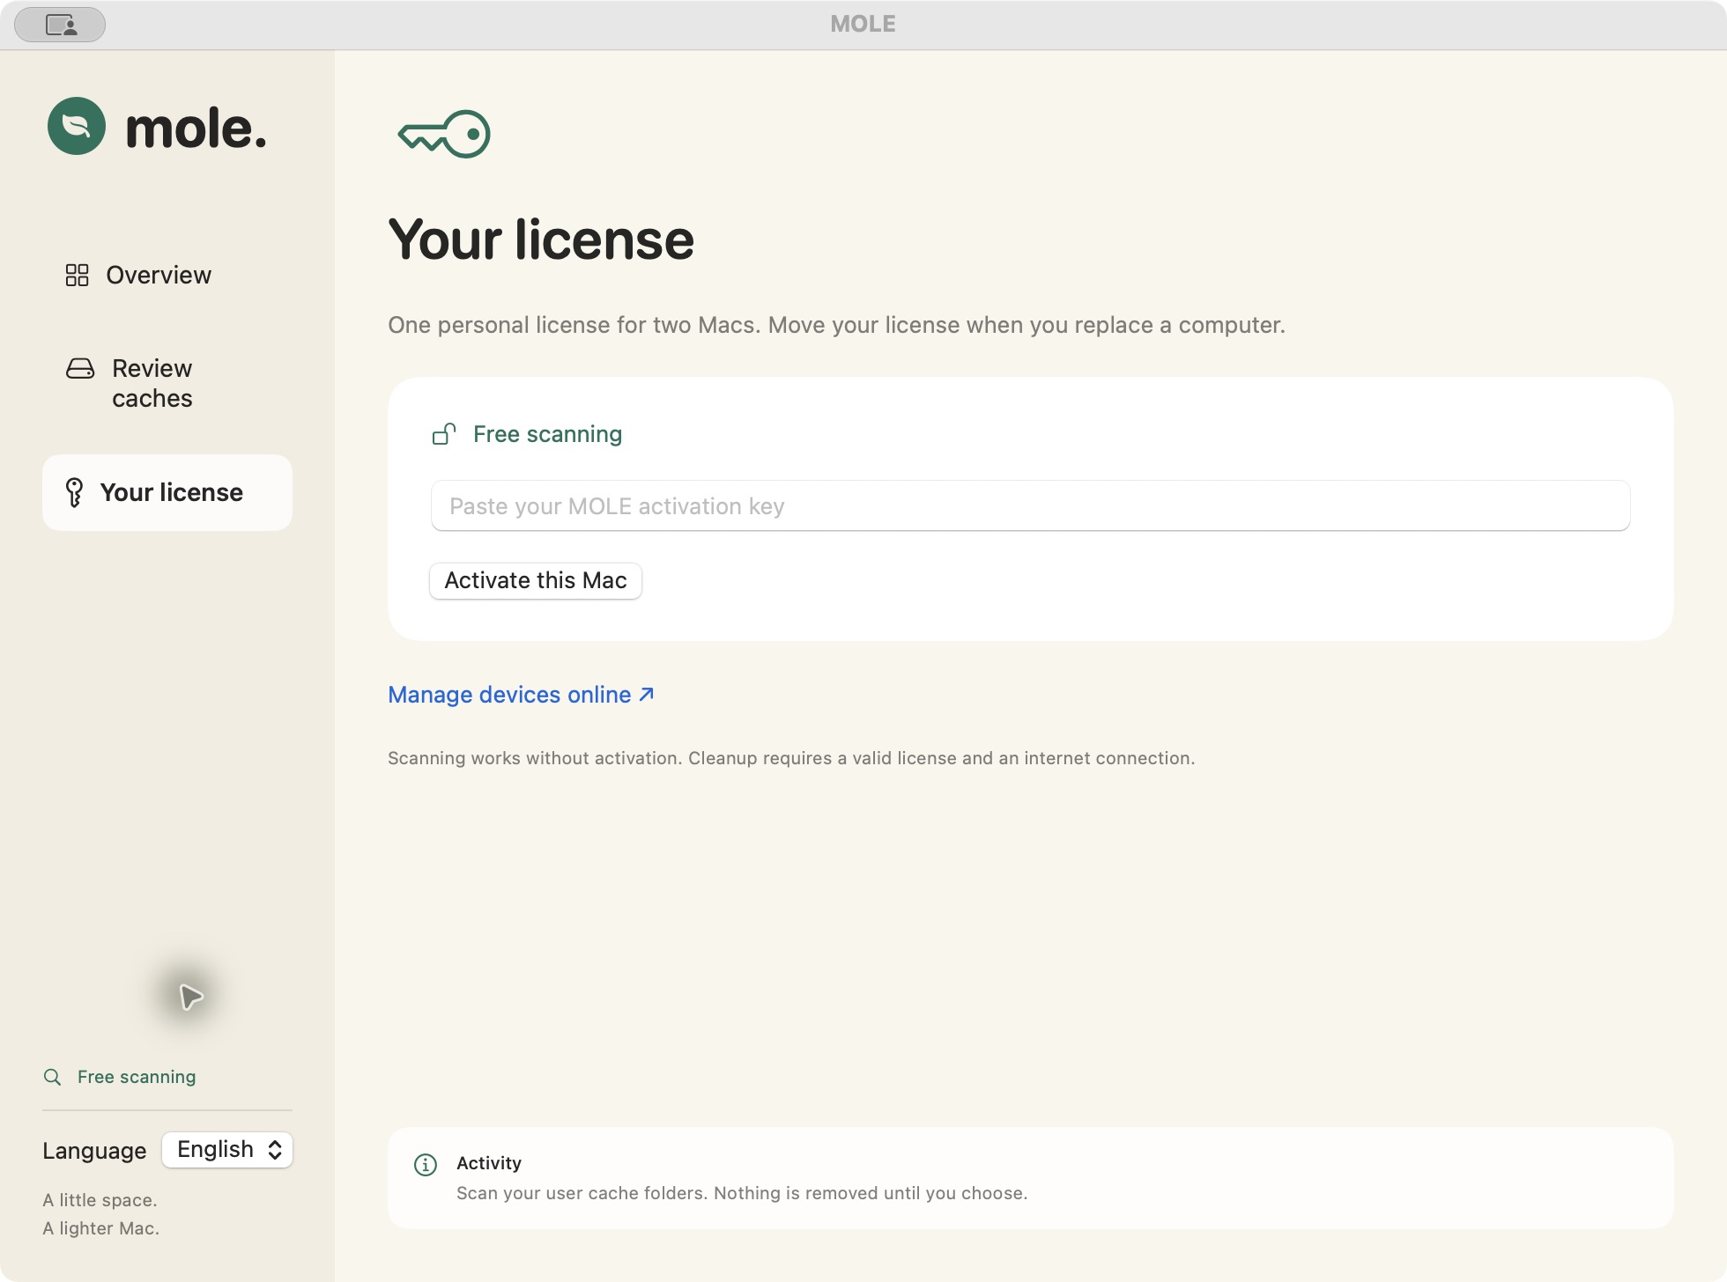
Task: Click the mole. wordmark text
Action: (x=196, y=129)
